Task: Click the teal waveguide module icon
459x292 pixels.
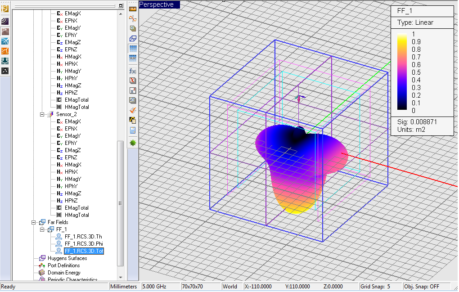Action: [x=5, y=61]
